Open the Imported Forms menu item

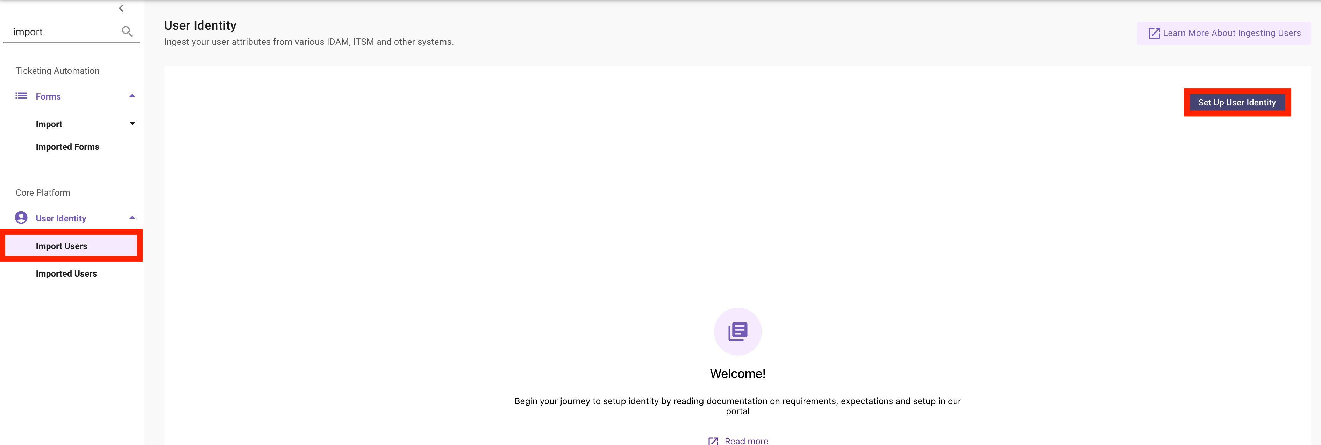point(67,147)
